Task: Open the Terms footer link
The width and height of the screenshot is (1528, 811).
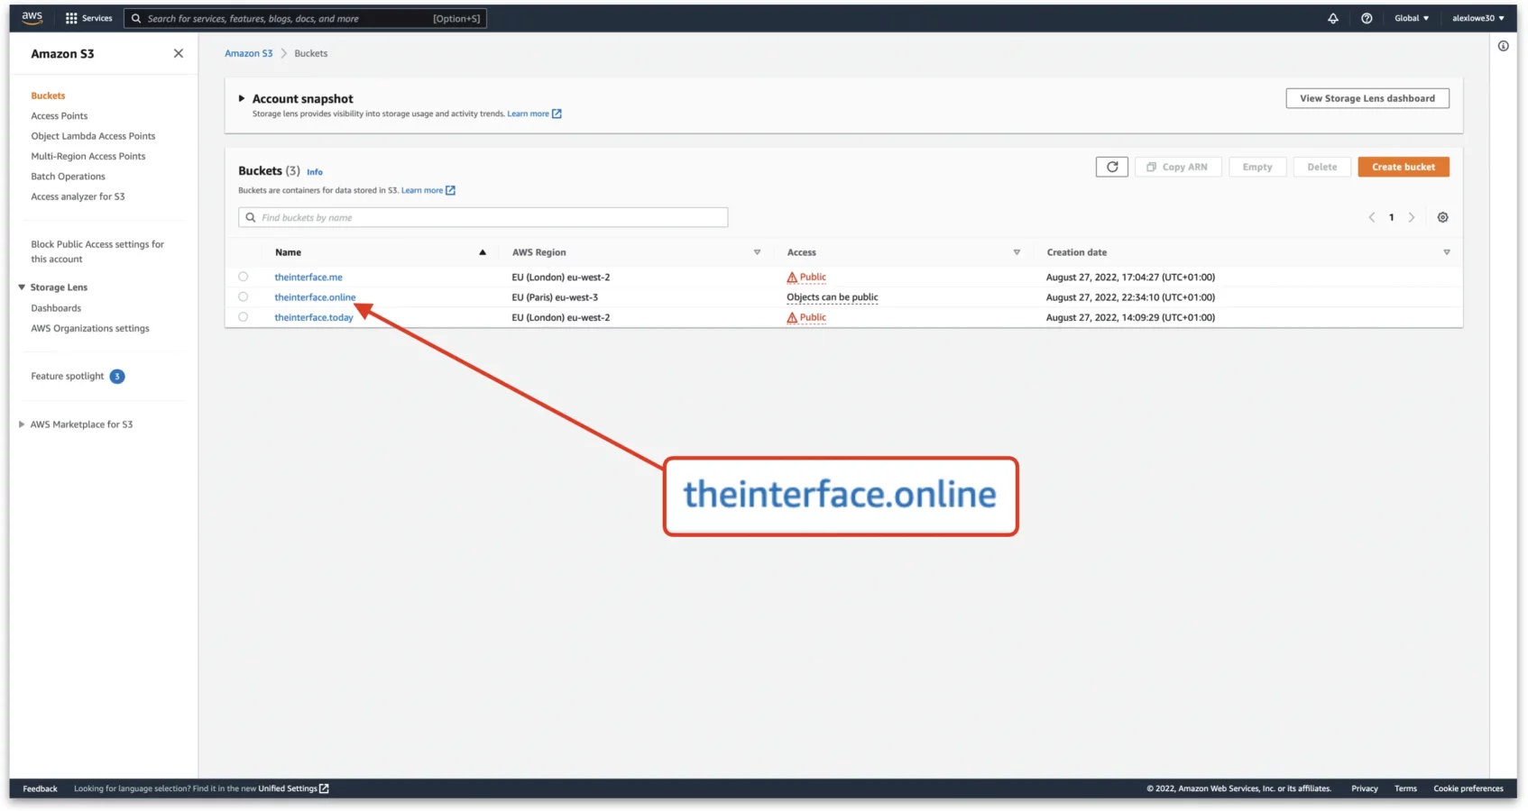Action: click(1405, 788)
